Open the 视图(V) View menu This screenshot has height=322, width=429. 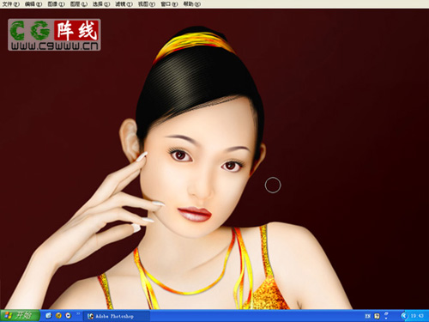pyautogui.click(x=147, y=4)
